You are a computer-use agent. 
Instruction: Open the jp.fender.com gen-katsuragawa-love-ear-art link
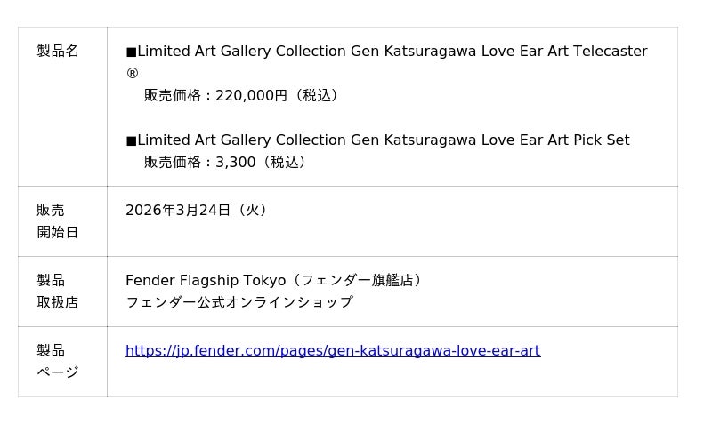[x=333, y=351]
